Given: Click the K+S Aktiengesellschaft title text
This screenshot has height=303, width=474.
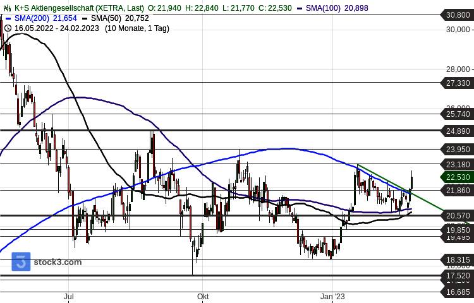Looking at the screenshot, I should (x=79, y=8).
